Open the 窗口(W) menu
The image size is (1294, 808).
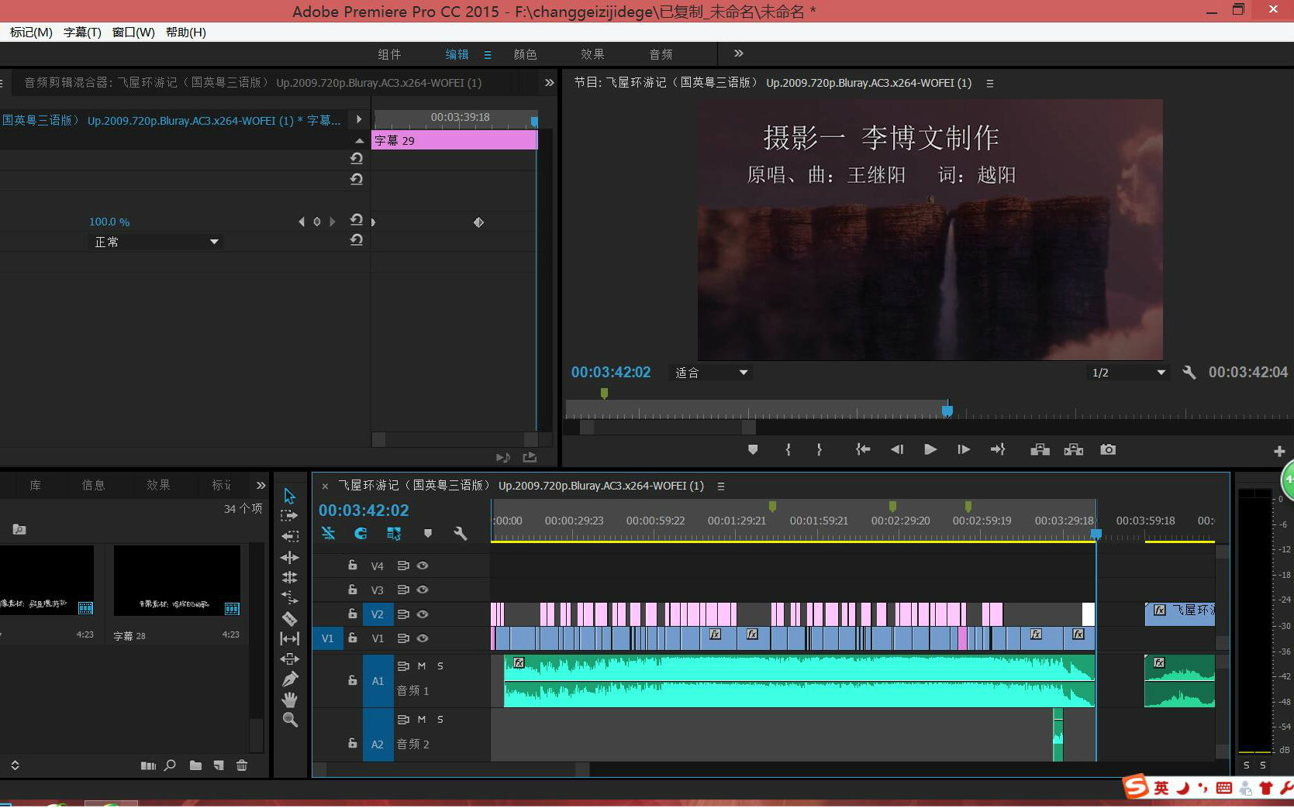coord(133,32)
